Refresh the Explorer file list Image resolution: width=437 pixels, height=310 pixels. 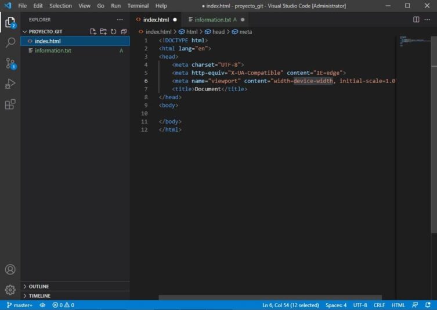[113, 31]
